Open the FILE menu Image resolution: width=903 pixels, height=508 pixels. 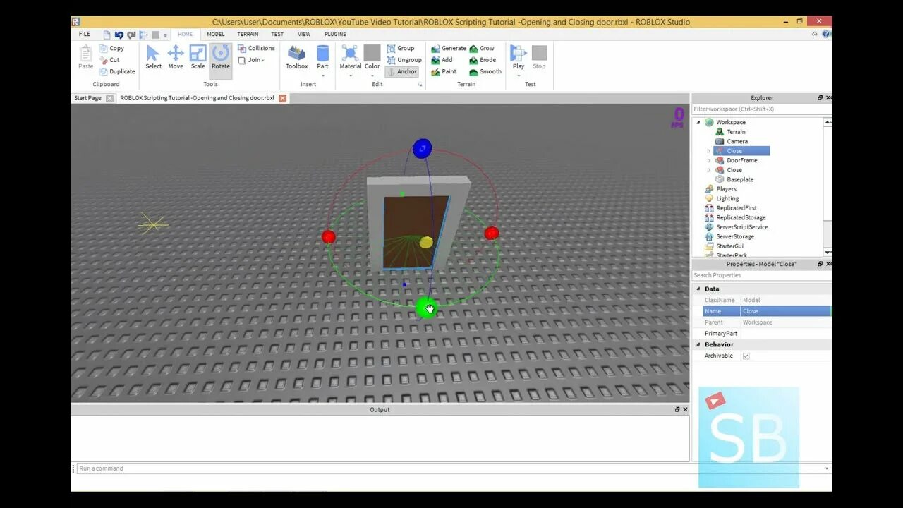[85, 34]
